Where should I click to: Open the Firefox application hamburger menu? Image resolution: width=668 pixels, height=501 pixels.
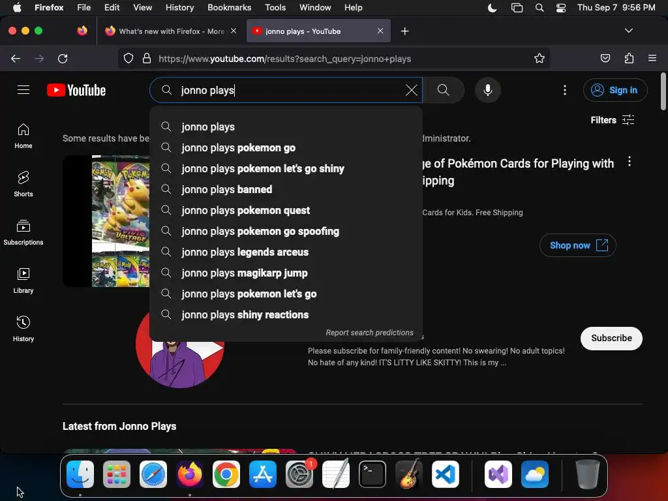click(652, 58)
